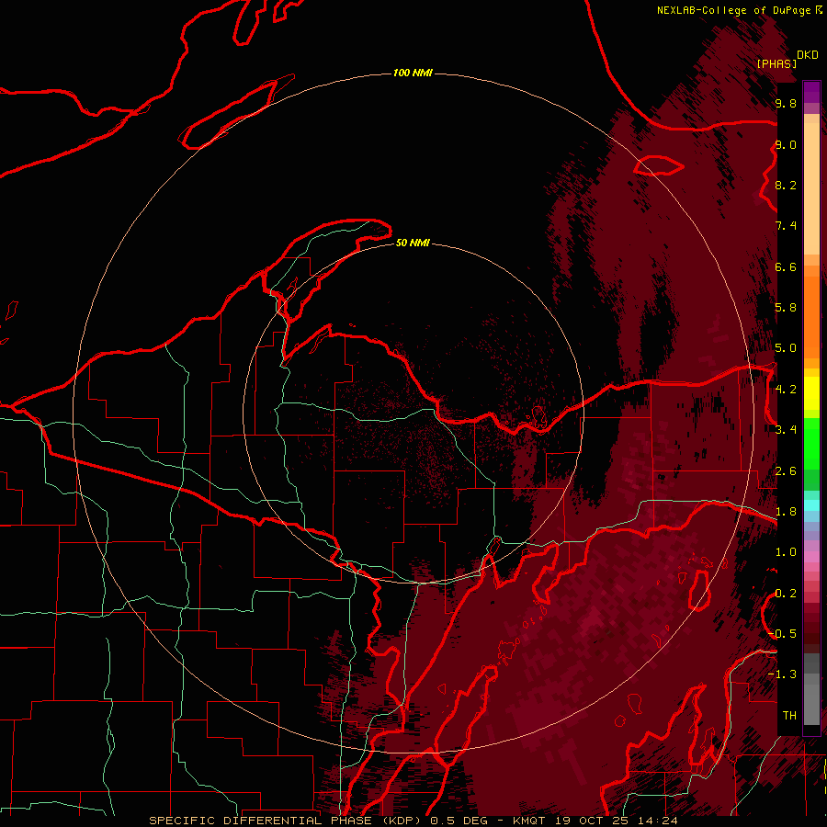Click the 14:24 timestamp in the caption
Viewport: 827px width, 827px height.
coord(659,821)
